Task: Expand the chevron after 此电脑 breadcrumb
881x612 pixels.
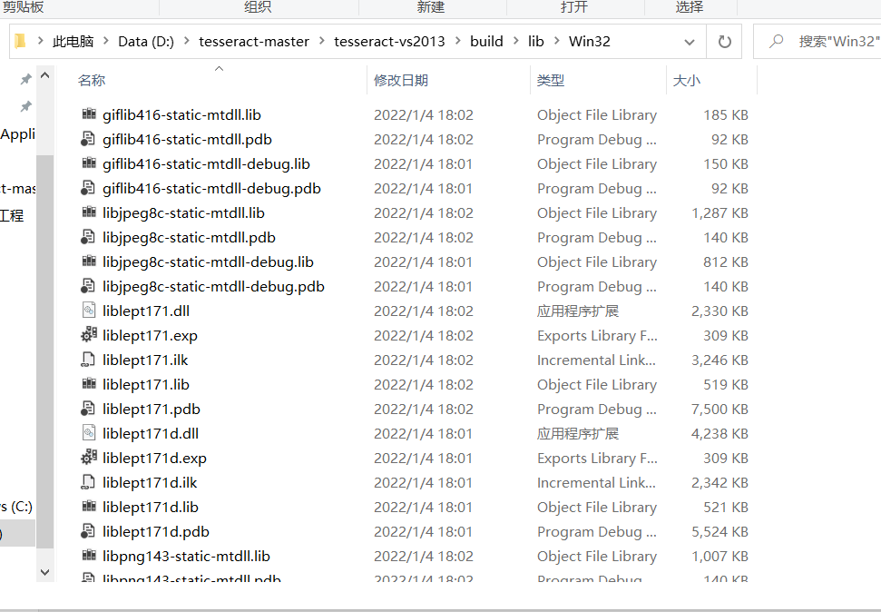Action: [x=105, y=41]
